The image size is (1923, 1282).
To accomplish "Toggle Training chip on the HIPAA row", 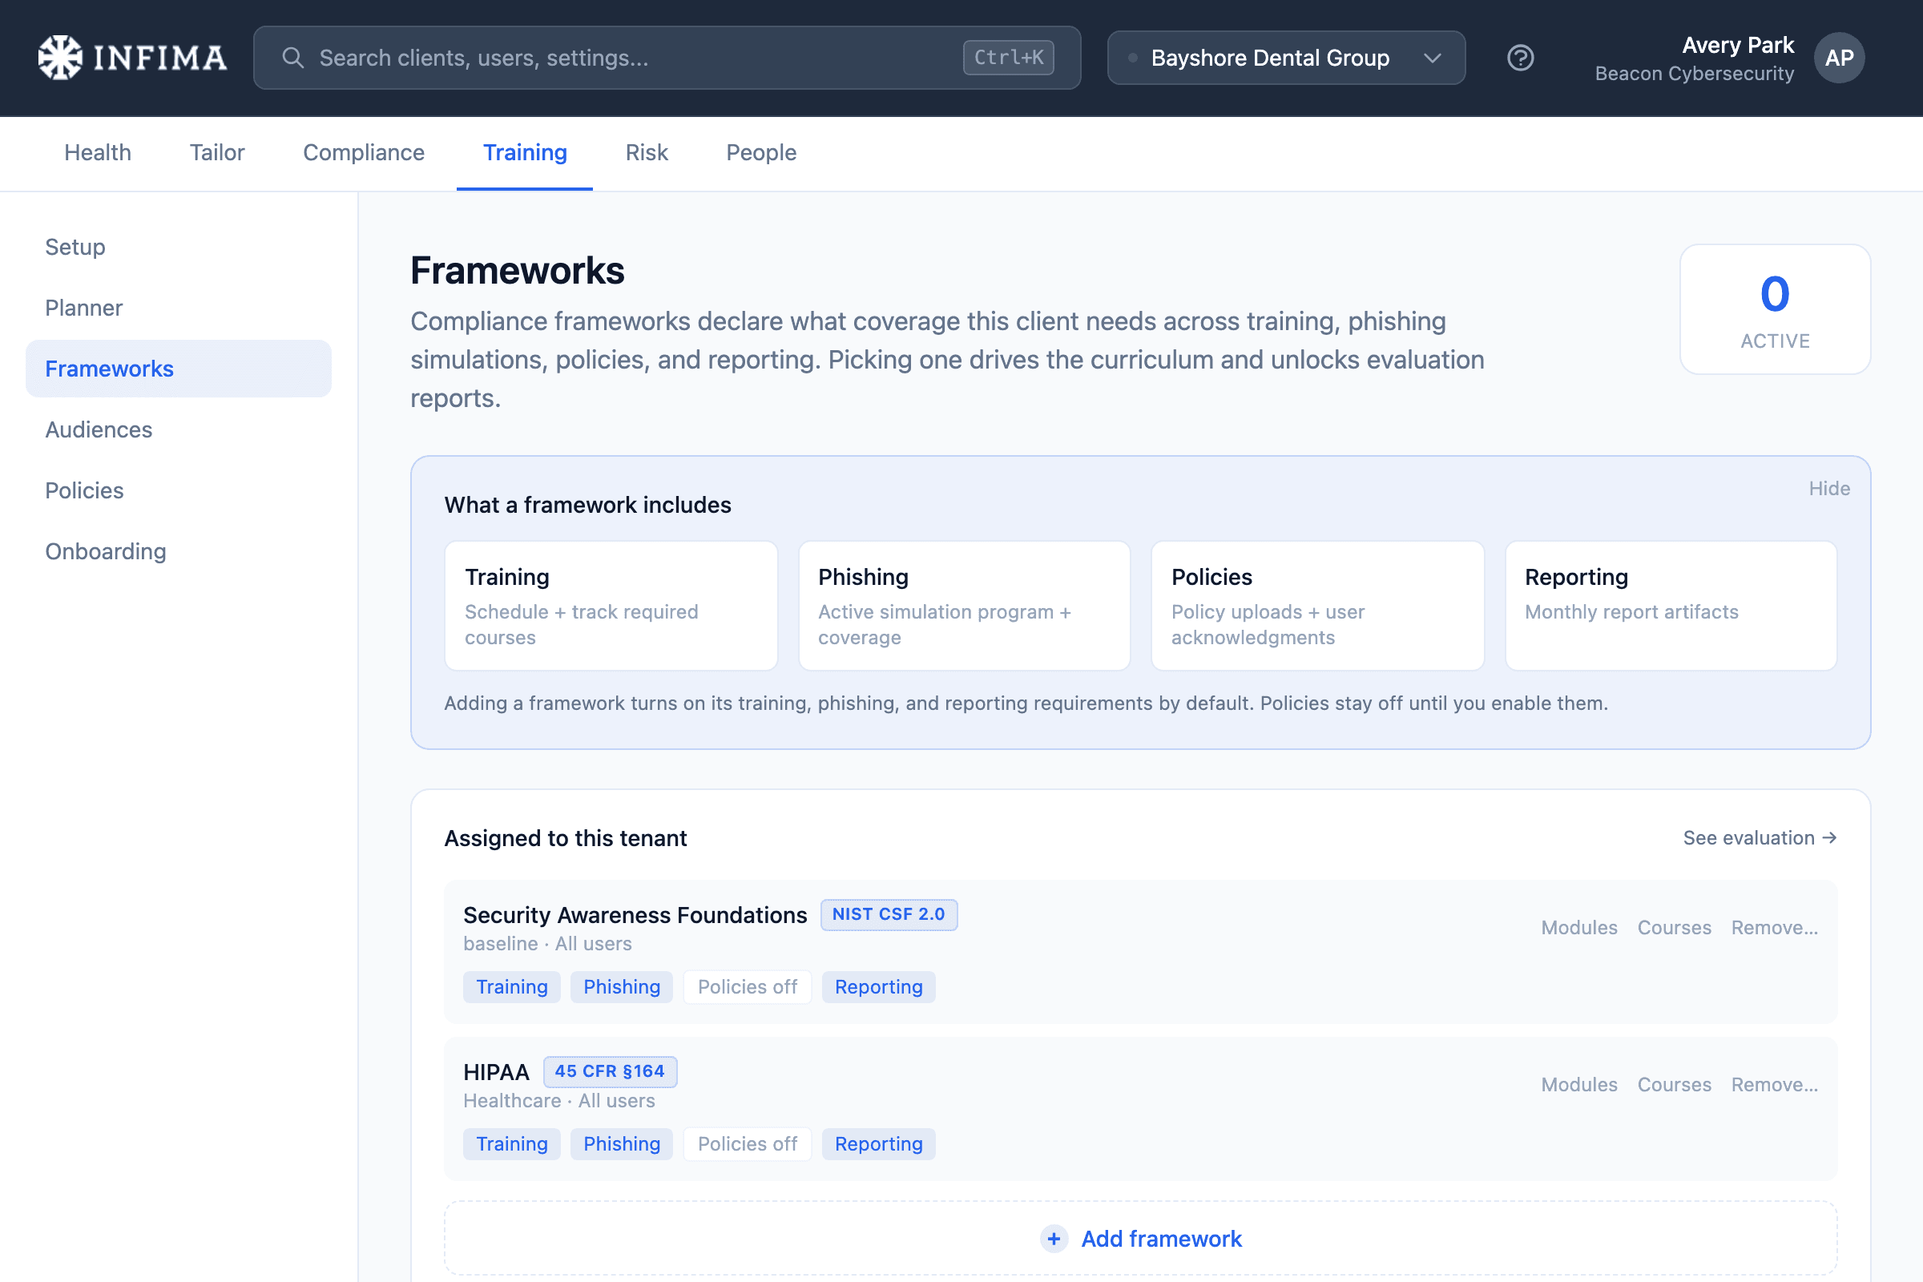I will point(512,1144).
